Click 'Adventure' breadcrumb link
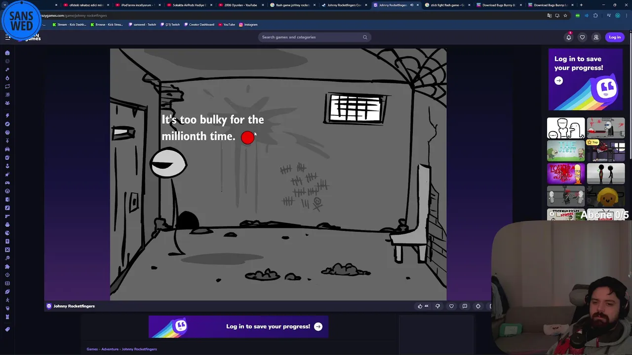 coord(110,349)
